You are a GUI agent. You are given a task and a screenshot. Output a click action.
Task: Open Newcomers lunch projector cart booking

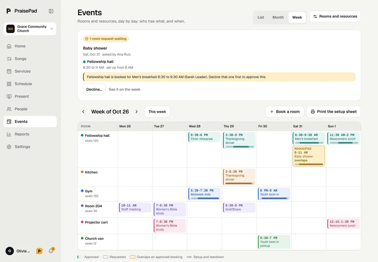pyautogui.click(x=343, y=224)
